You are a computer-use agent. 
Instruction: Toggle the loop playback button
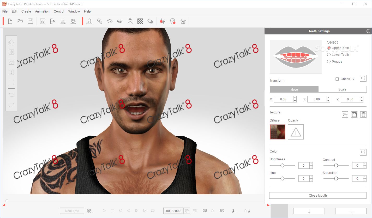pos(153,211)
